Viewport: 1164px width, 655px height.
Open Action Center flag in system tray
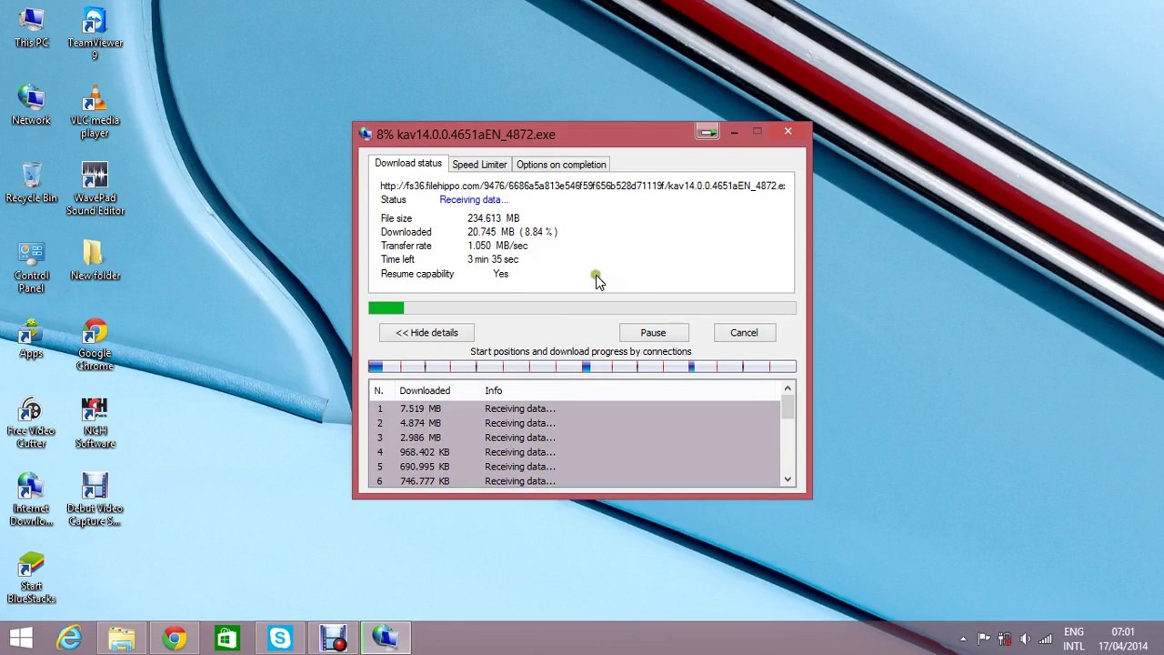coord(984,639)
